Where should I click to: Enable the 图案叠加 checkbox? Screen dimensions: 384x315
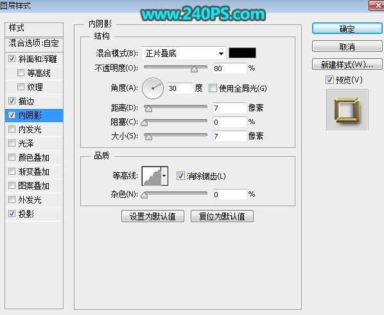tap(12, 186)
